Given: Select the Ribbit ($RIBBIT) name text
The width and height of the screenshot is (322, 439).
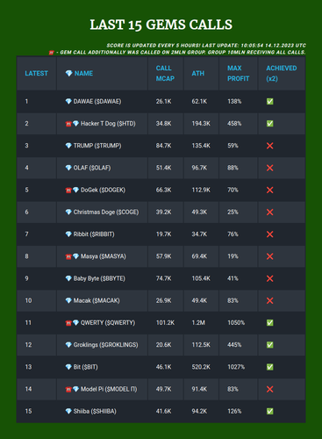Looking at the screenshot, I should [x=94, y=234].
